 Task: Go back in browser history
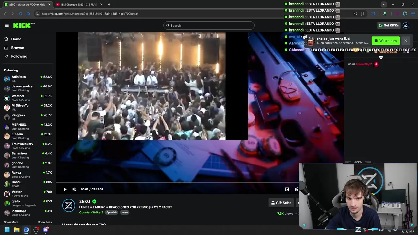(x=5, y=14)
